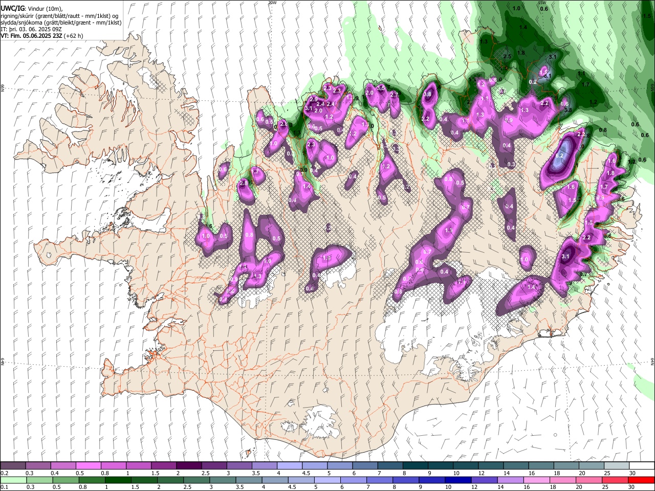
Task: Click the '64N' latitude label on the right edge
Action: click(x=652, y=361)
